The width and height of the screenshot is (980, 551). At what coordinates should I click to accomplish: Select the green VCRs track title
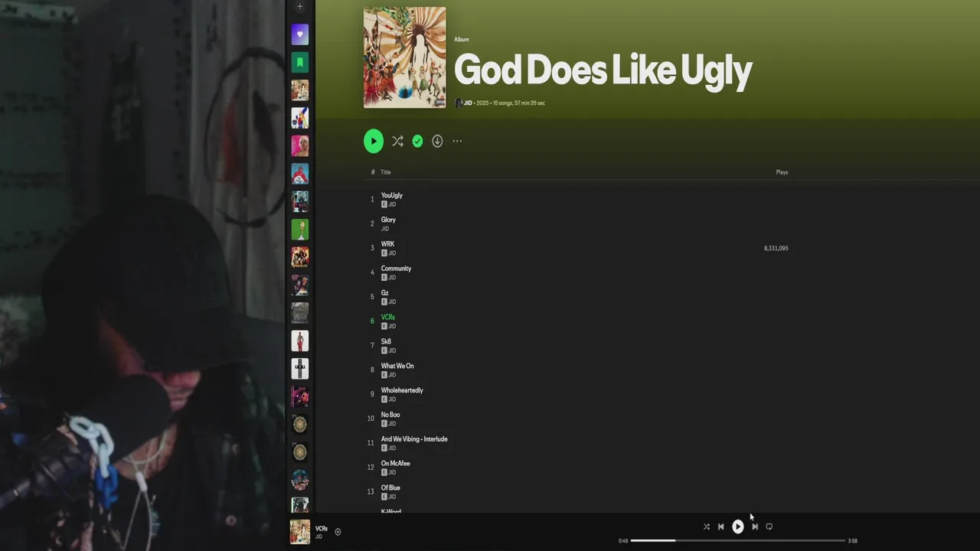click(388, 317)
